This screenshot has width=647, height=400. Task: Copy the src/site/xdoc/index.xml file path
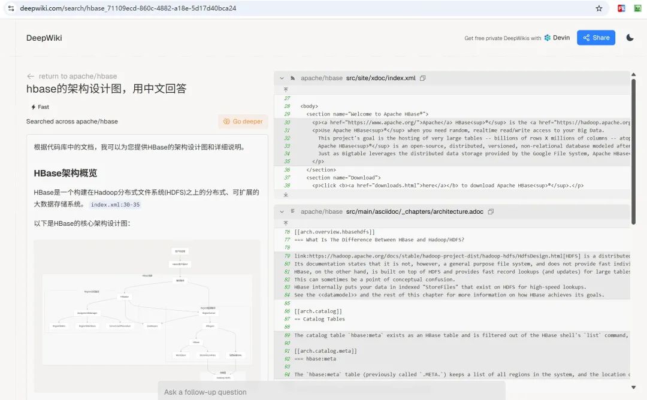click(422, 78)
